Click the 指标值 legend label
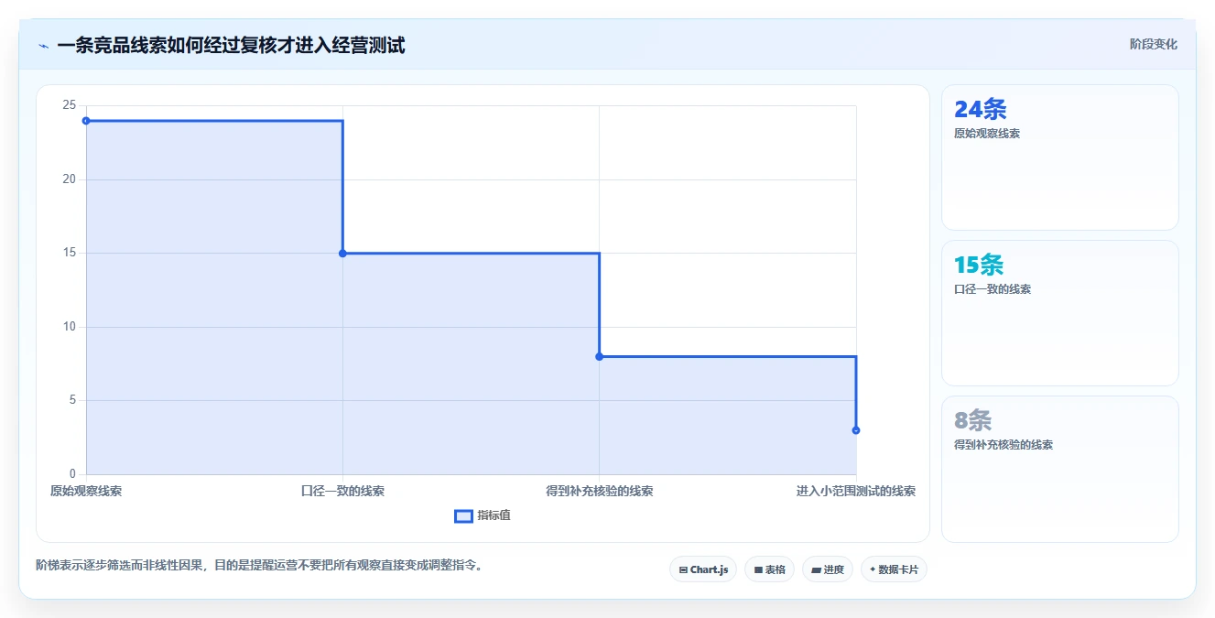Image resolution: width=1215 pixels, height=618 pixels. point(494,515)
